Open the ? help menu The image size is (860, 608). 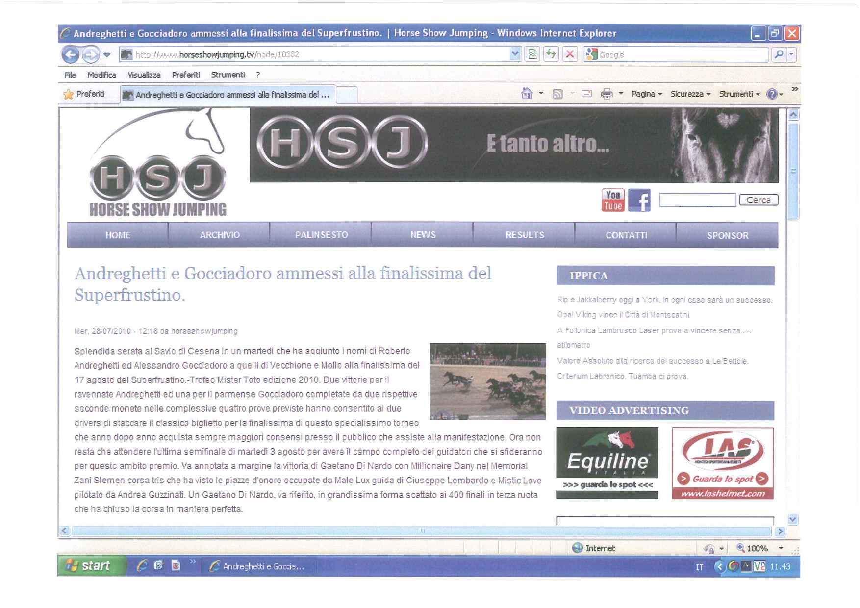[x=258, y=75]
